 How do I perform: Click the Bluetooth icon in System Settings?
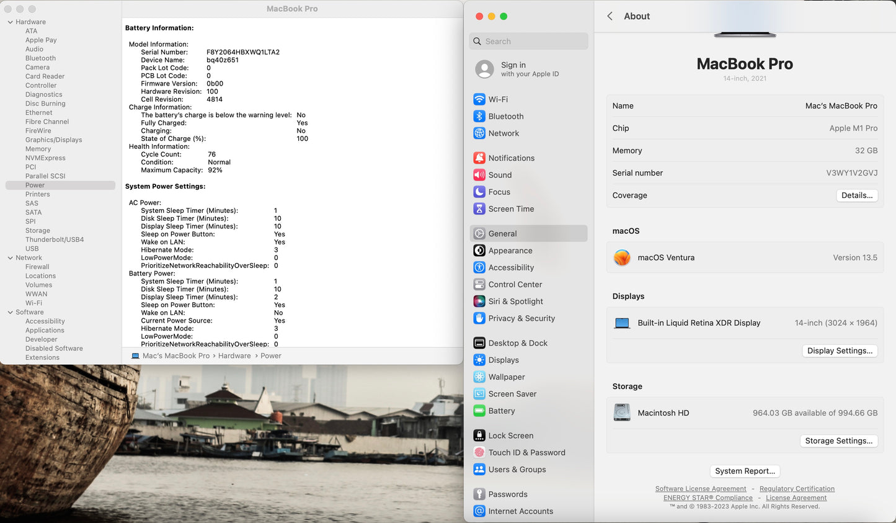tap(479, 116)
